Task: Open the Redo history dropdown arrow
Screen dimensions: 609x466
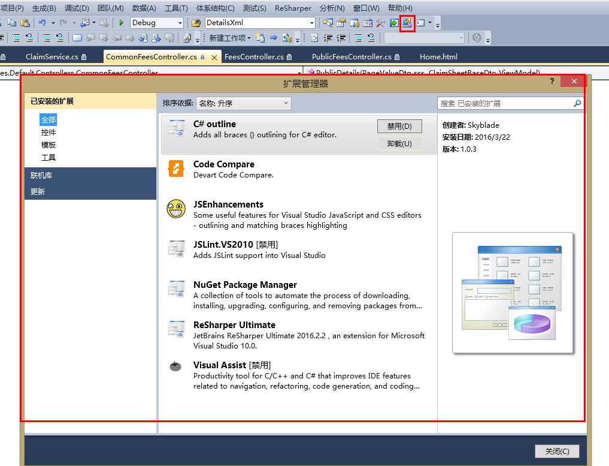Action: click(x=74, y=23)
